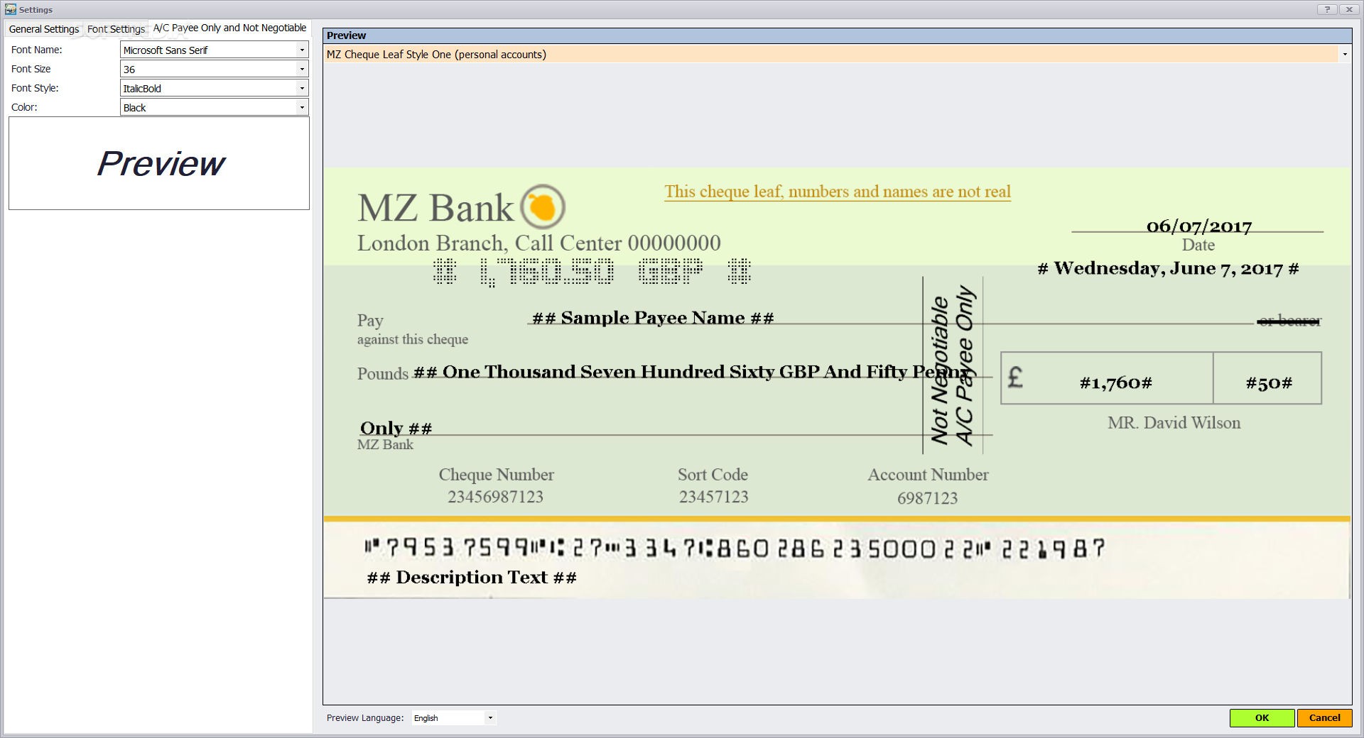Viewport: 1364px width, 738px height.
Task: Switch to the Font Settings tab
Action: (x=116, y=29)
